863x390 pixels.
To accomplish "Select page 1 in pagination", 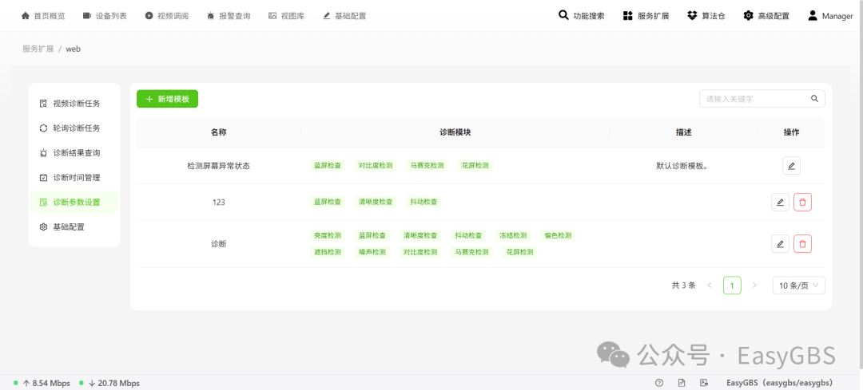I will [x=732, y=286].
